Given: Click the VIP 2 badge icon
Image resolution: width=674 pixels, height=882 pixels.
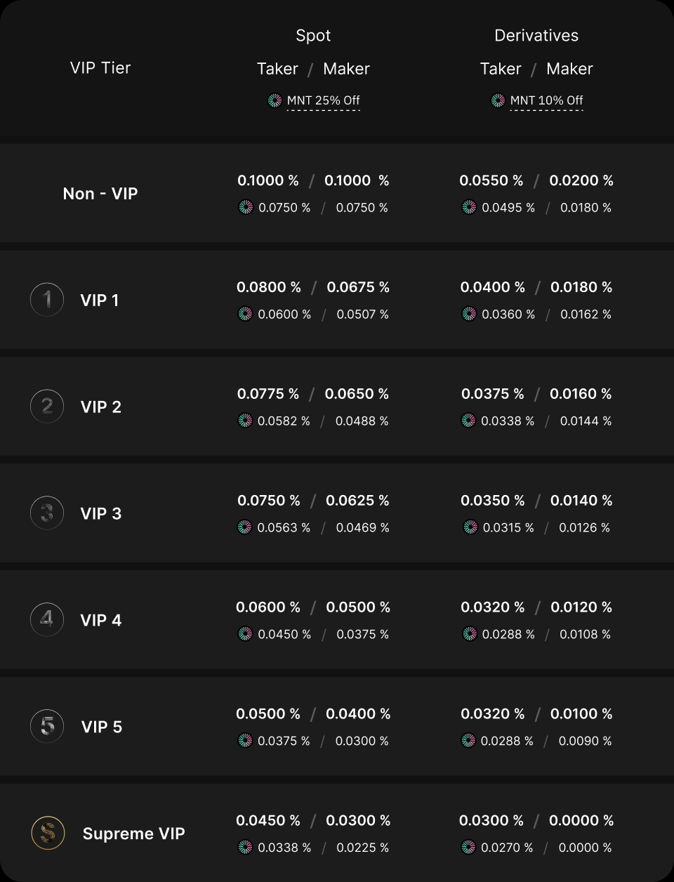Looking at the screenshot, I should pos(47,407).
